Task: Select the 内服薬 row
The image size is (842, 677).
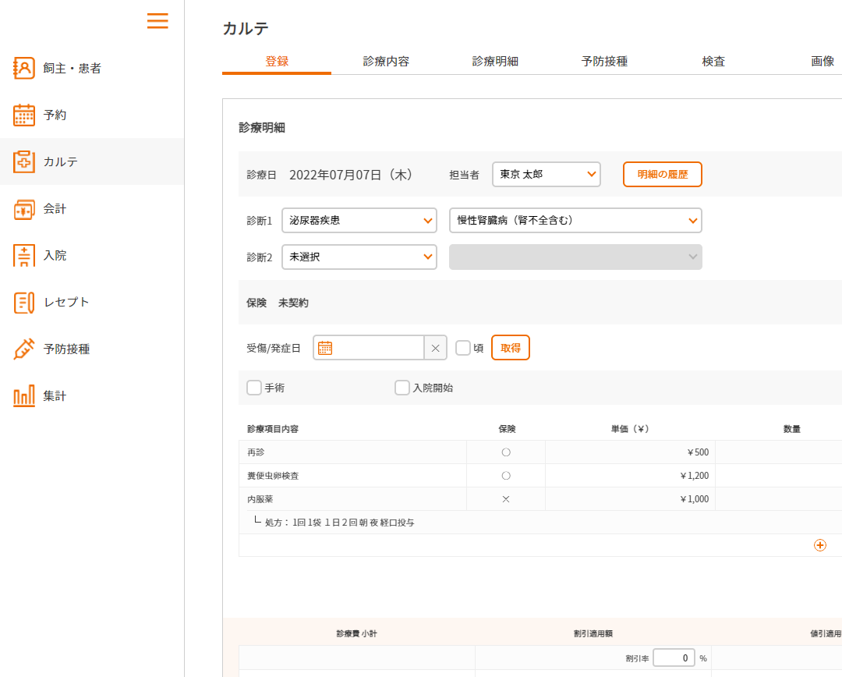Action: pyautogui.click(x=540, y=499)
